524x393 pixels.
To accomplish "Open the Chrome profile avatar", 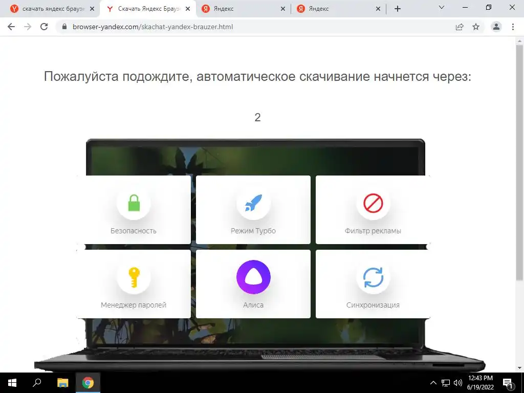I will point(496,27).
